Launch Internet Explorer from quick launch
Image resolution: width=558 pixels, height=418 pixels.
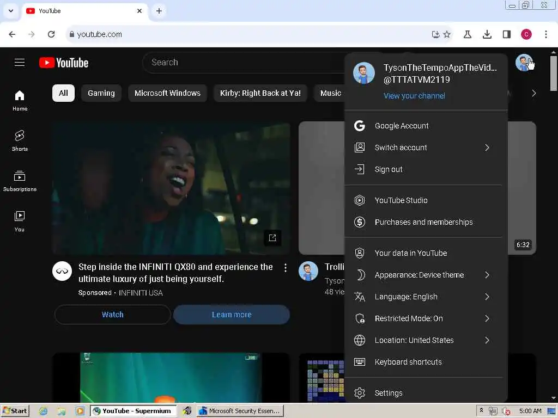tap(44, 411)
